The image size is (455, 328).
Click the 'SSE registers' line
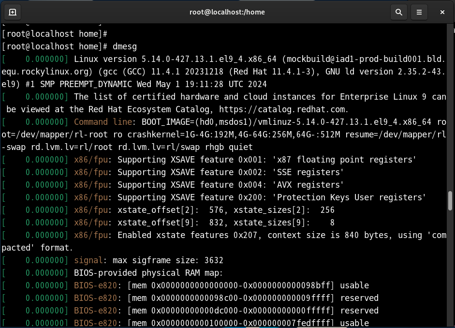coord(173,172)
